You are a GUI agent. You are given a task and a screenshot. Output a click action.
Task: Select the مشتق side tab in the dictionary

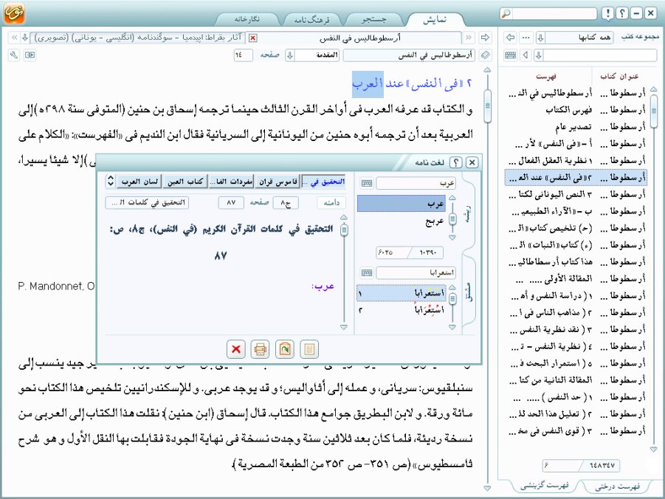point(468,292)
